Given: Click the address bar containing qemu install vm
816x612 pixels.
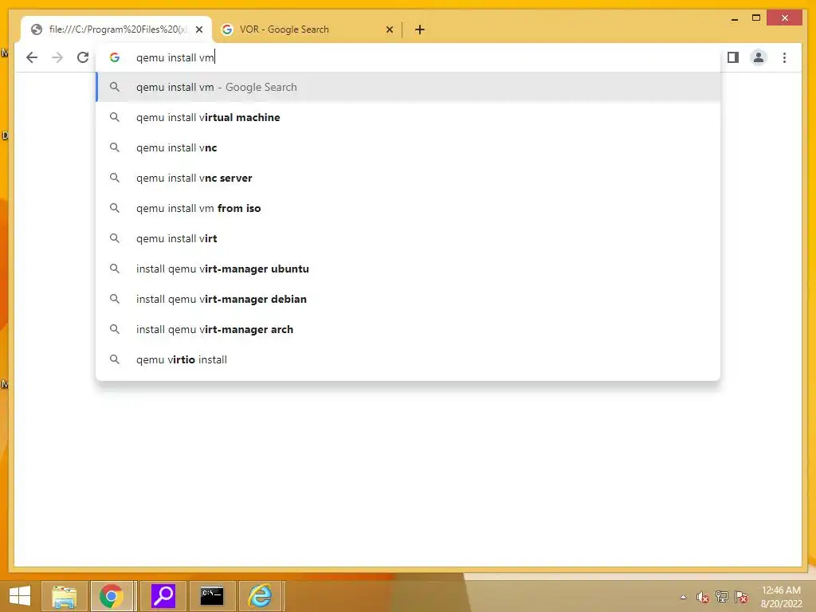Looking at the screenshot, I should click(409, 57).
